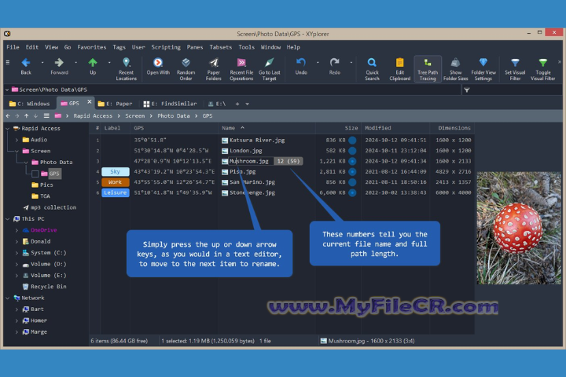Open Recent Locations list
This screenshot has width=566, height=377.
coord(126,69)
